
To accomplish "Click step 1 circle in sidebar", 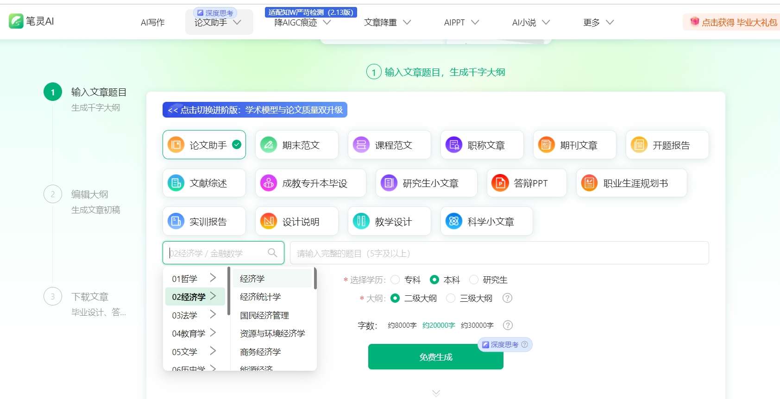I will point(52,92).
